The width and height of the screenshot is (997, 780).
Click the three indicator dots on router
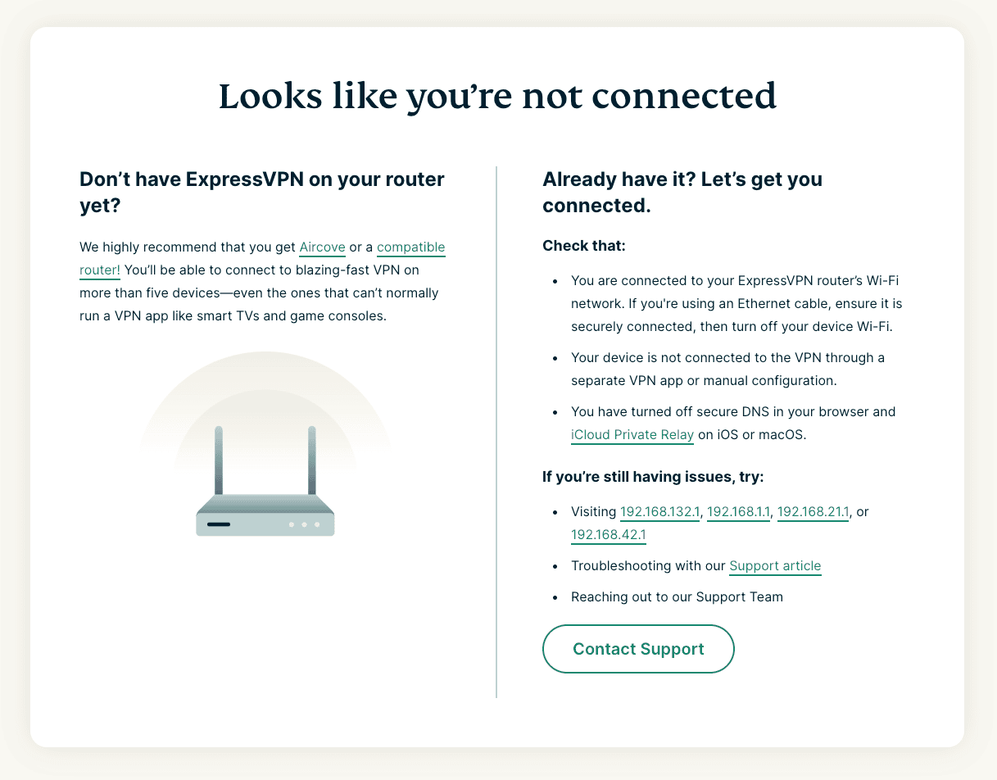304,524
